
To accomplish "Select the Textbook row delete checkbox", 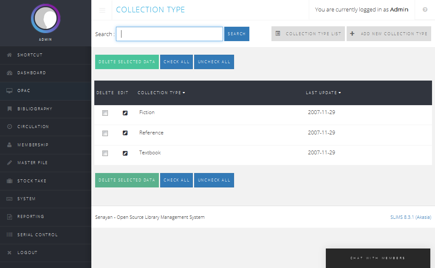I will point(105,153).
